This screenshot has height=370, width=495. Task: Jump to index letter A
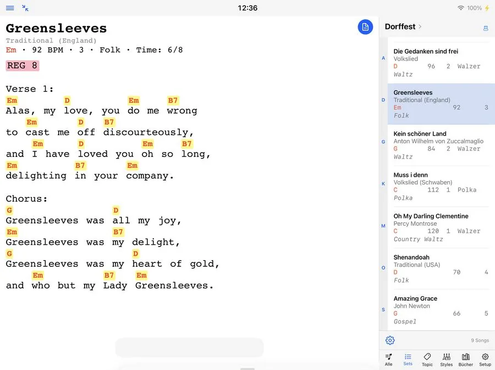pos(383,58)
